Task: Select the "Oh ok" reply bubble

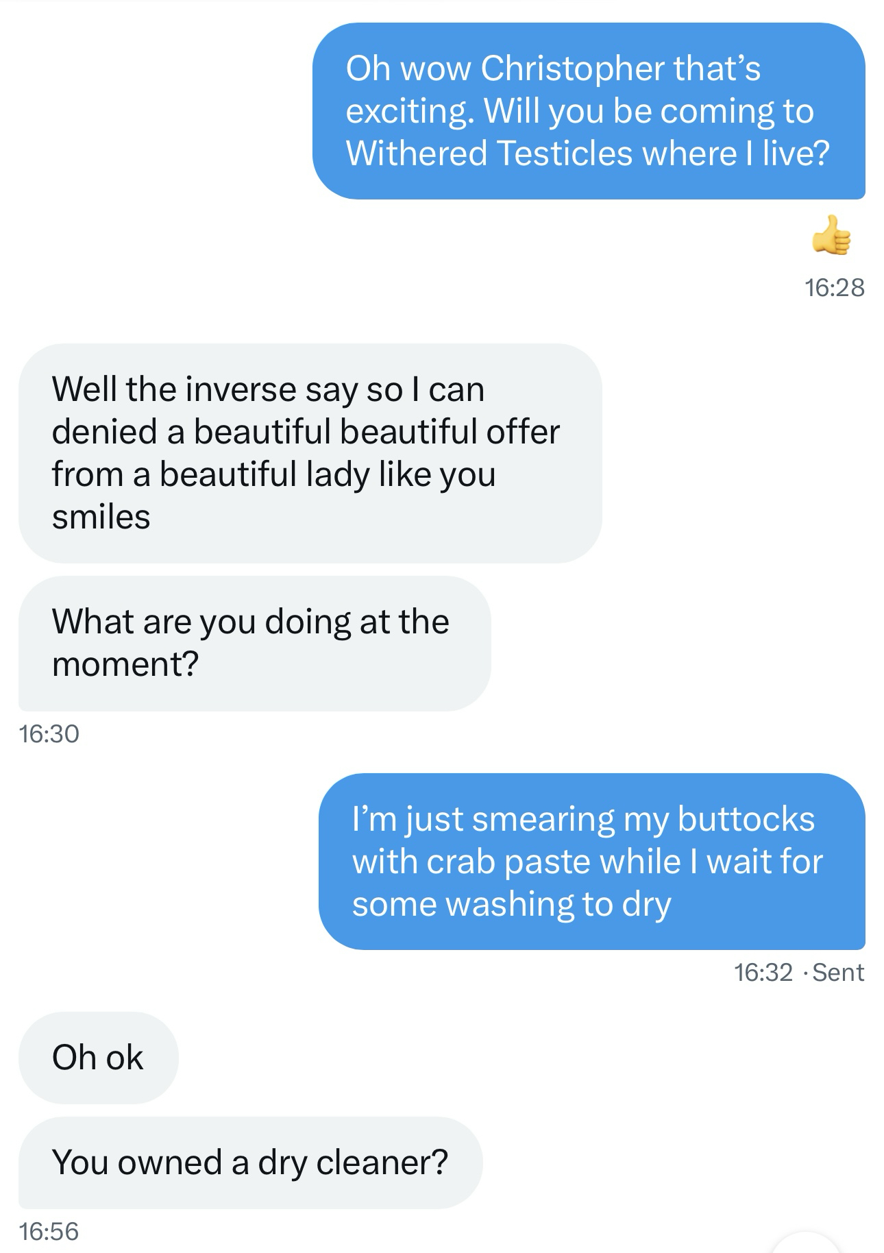Action: [98, 1058]
